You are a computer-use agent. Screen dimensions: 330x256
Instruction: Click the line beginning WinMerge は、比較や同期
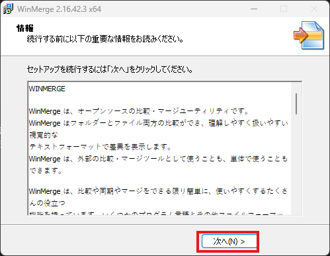[158, 191]
